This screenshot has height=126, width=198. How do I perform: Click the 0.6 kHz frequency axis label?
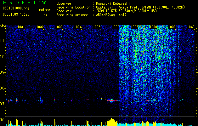[3, 120]
